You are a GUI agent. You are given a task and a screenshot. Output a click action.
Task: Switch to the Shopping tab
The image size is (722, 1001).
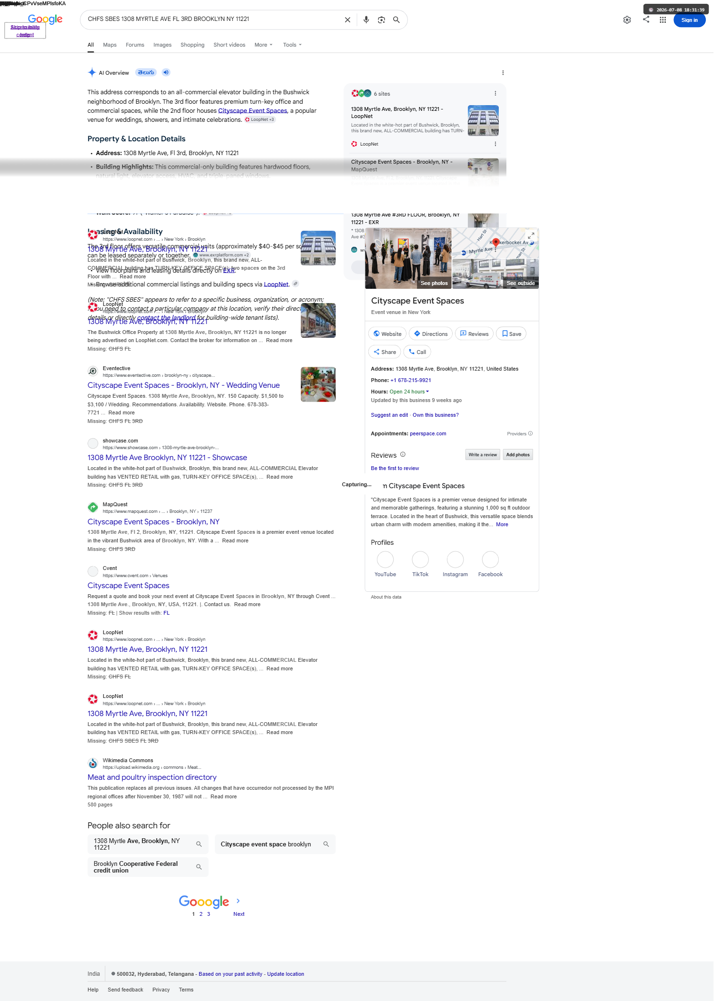pyautogui.click(x=192, y=45)
